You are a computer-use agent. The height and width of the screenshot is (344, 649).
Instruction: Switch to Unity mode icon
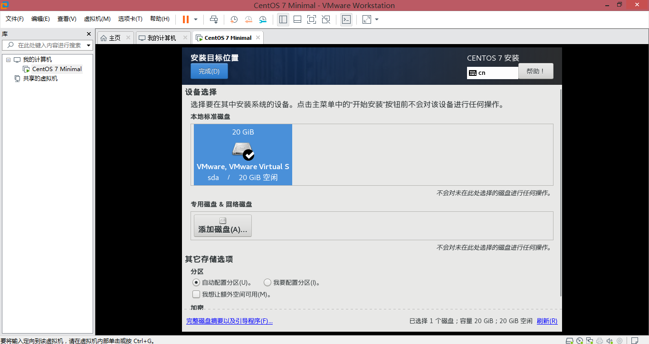[326, 19]
